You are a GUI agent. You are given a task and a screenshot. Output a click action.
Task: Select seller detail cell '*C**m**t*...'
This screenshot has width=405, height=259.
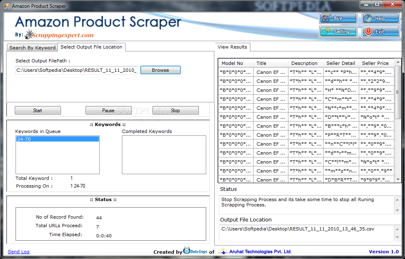coord(341,99)
